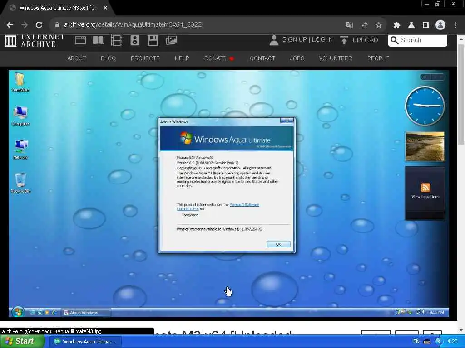Image resolution: width=465 pixels, height=348 pixels.
Task: Click the page vertical scrollbar thumb
Action: click(461, 95)
